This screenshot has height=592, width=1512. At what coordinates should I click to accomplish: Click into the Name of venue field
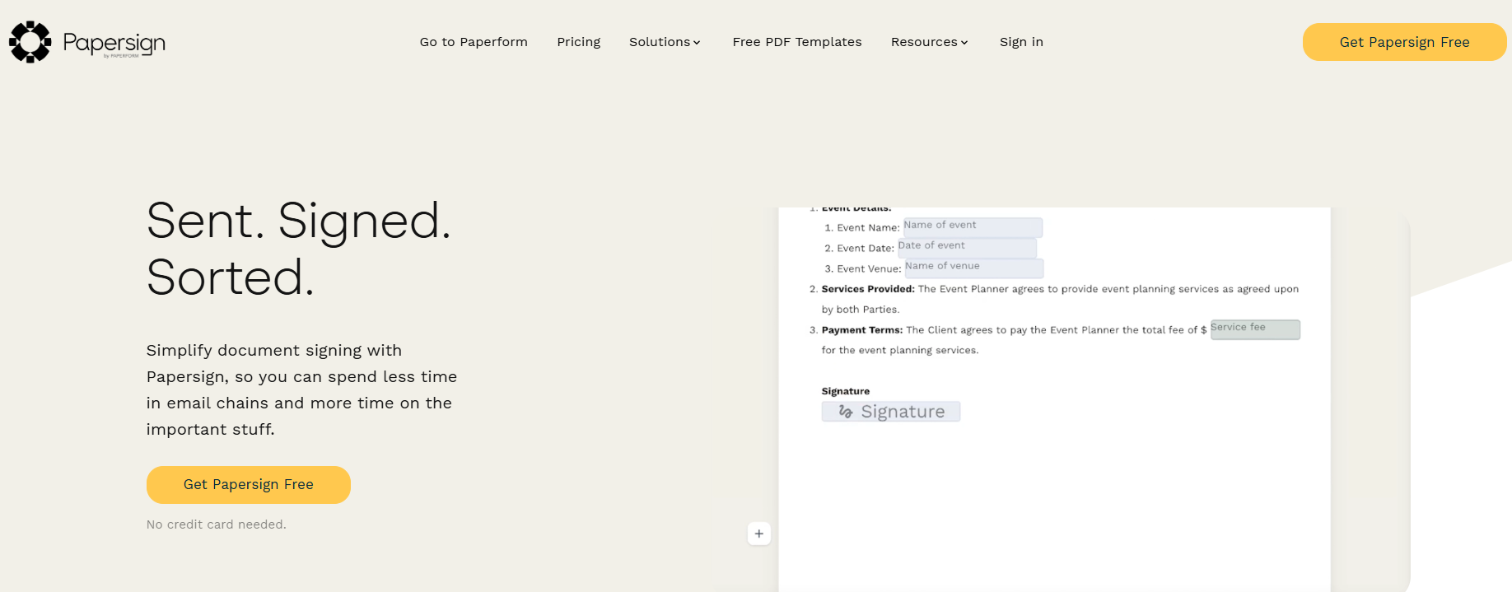click(x=973, y=268)
